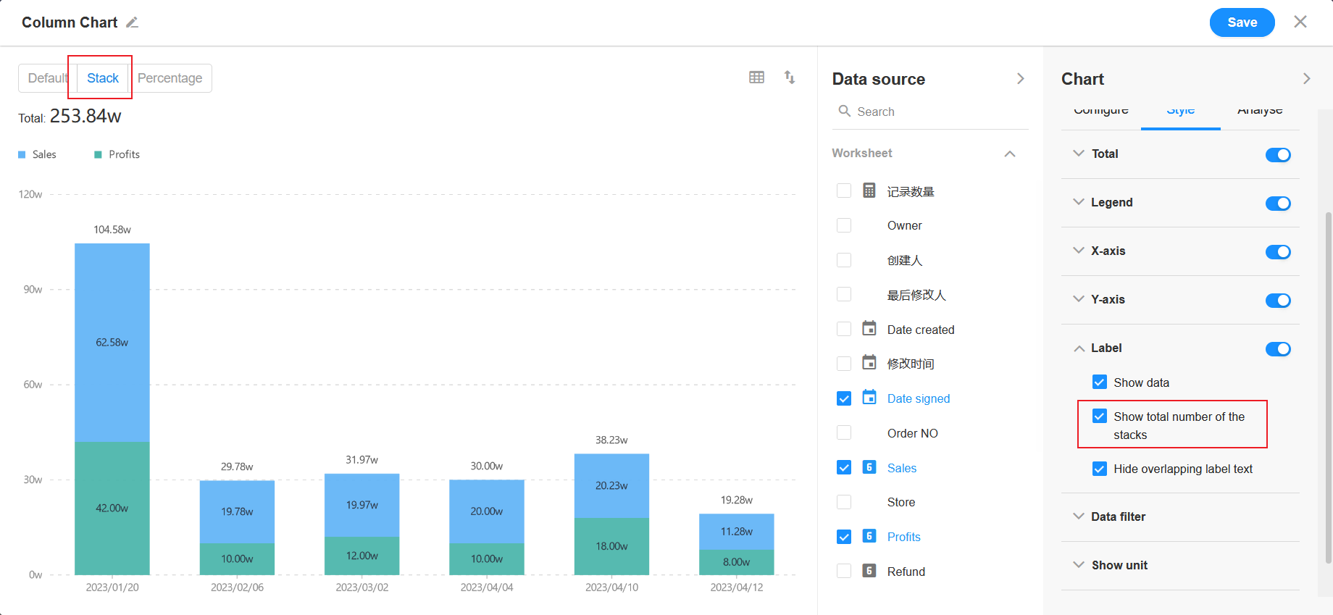Image resolution: width=1333 pixels, height=615 pixels.
Task: Check the Store field checkbox
Action: tap(844, 502)
